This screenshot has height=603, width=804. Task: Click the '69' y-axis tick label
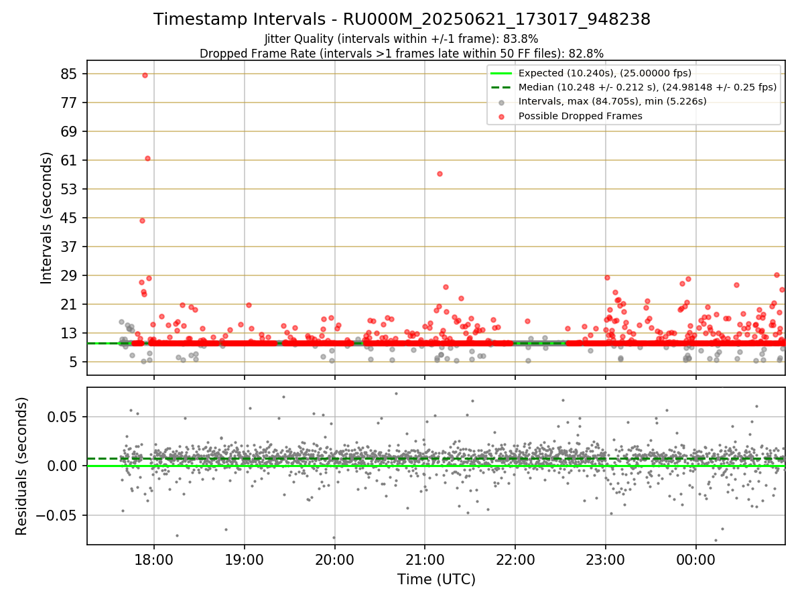[x=70, y=131]
